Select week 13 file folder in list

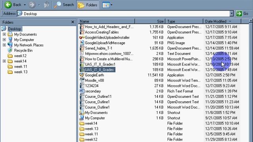click(x=92, y=129)
